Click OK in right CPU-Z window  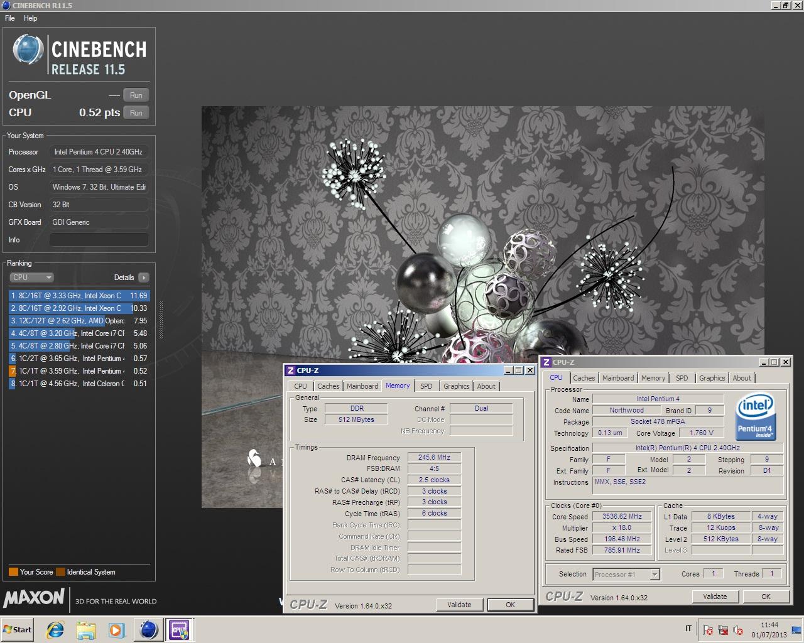tap(766, 597)
